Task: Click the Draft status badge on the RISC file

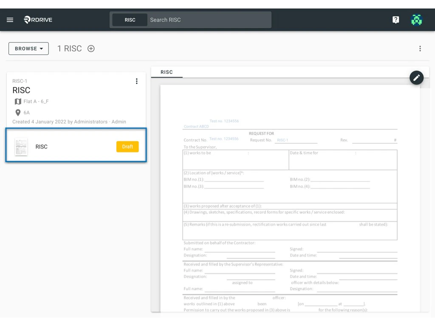Action: 127,146
